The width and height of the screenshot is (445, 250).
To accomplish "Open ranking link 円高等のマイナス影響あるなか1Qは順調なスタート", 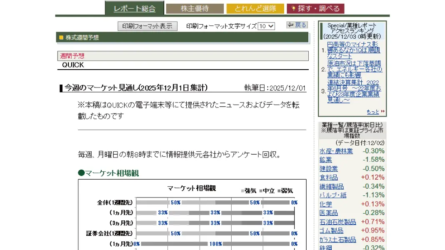I will coord(354,50).
